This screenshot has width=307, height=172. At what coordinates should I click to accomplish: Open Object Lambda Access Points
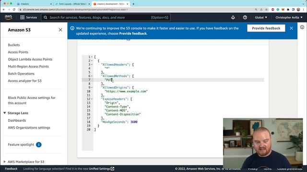point(30,59)
